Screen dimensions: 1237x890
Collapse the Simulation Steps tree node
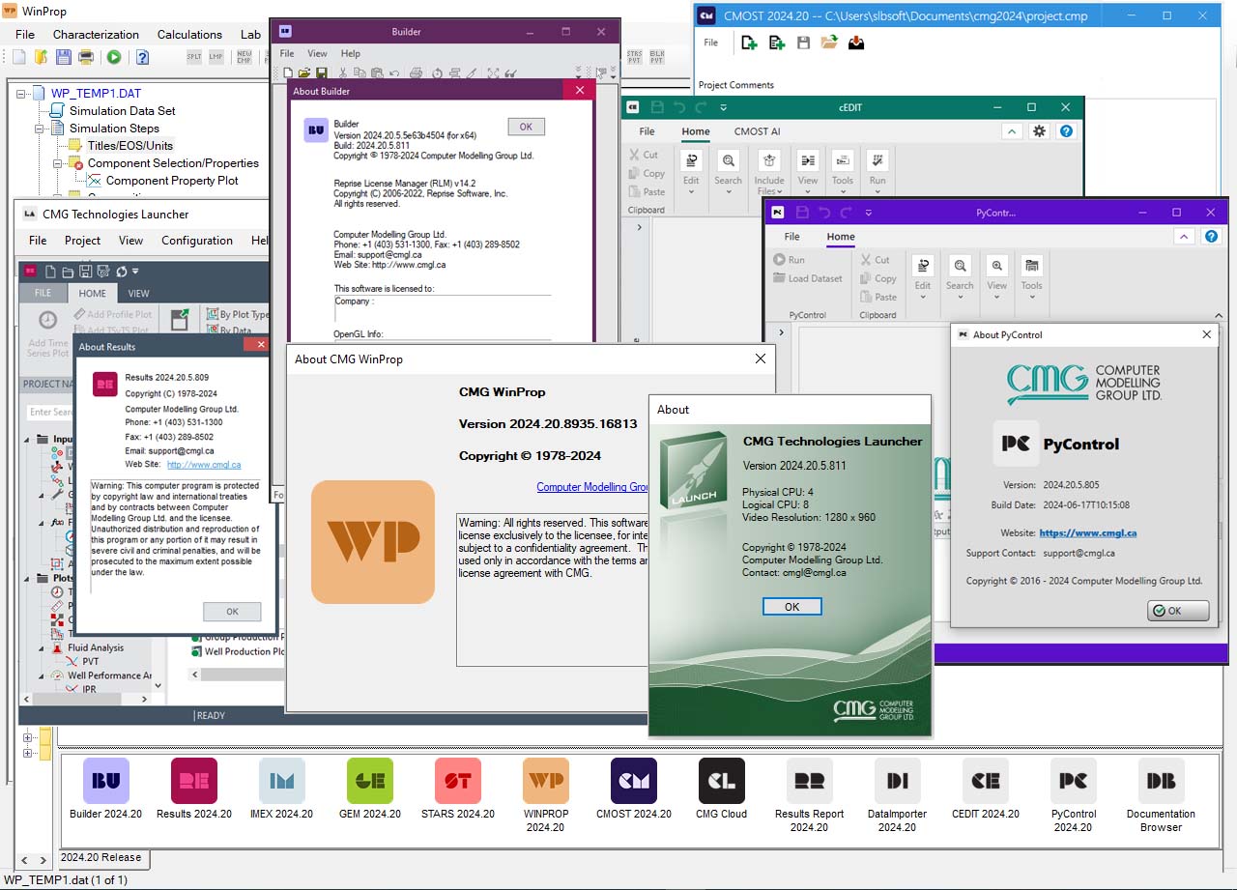tap(41, 129)
